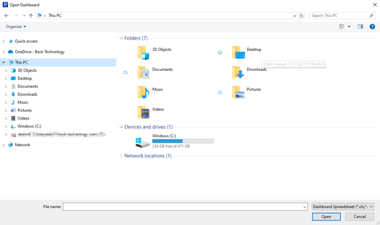Expand the address bar history dropdown
This screenshot has width=380, height=225.
[295, 16]
